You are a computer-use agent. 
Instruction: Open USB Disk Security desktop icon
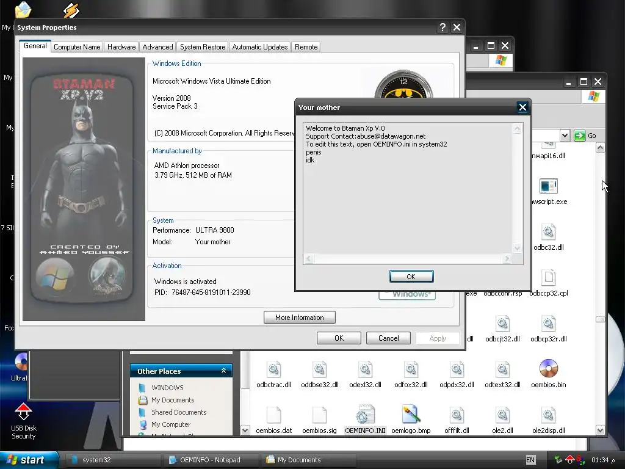(24, 421)
